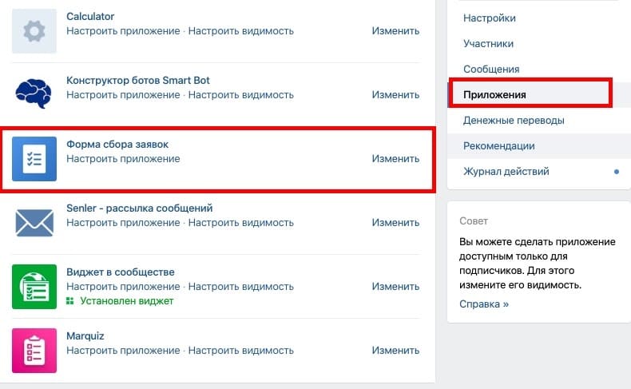Click Изменить for Форма сбора заявок
Screen dimensions: 631x389
click(395, 159)
